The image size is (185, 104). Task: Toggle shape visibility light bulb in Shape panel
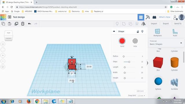click(142, 31)
